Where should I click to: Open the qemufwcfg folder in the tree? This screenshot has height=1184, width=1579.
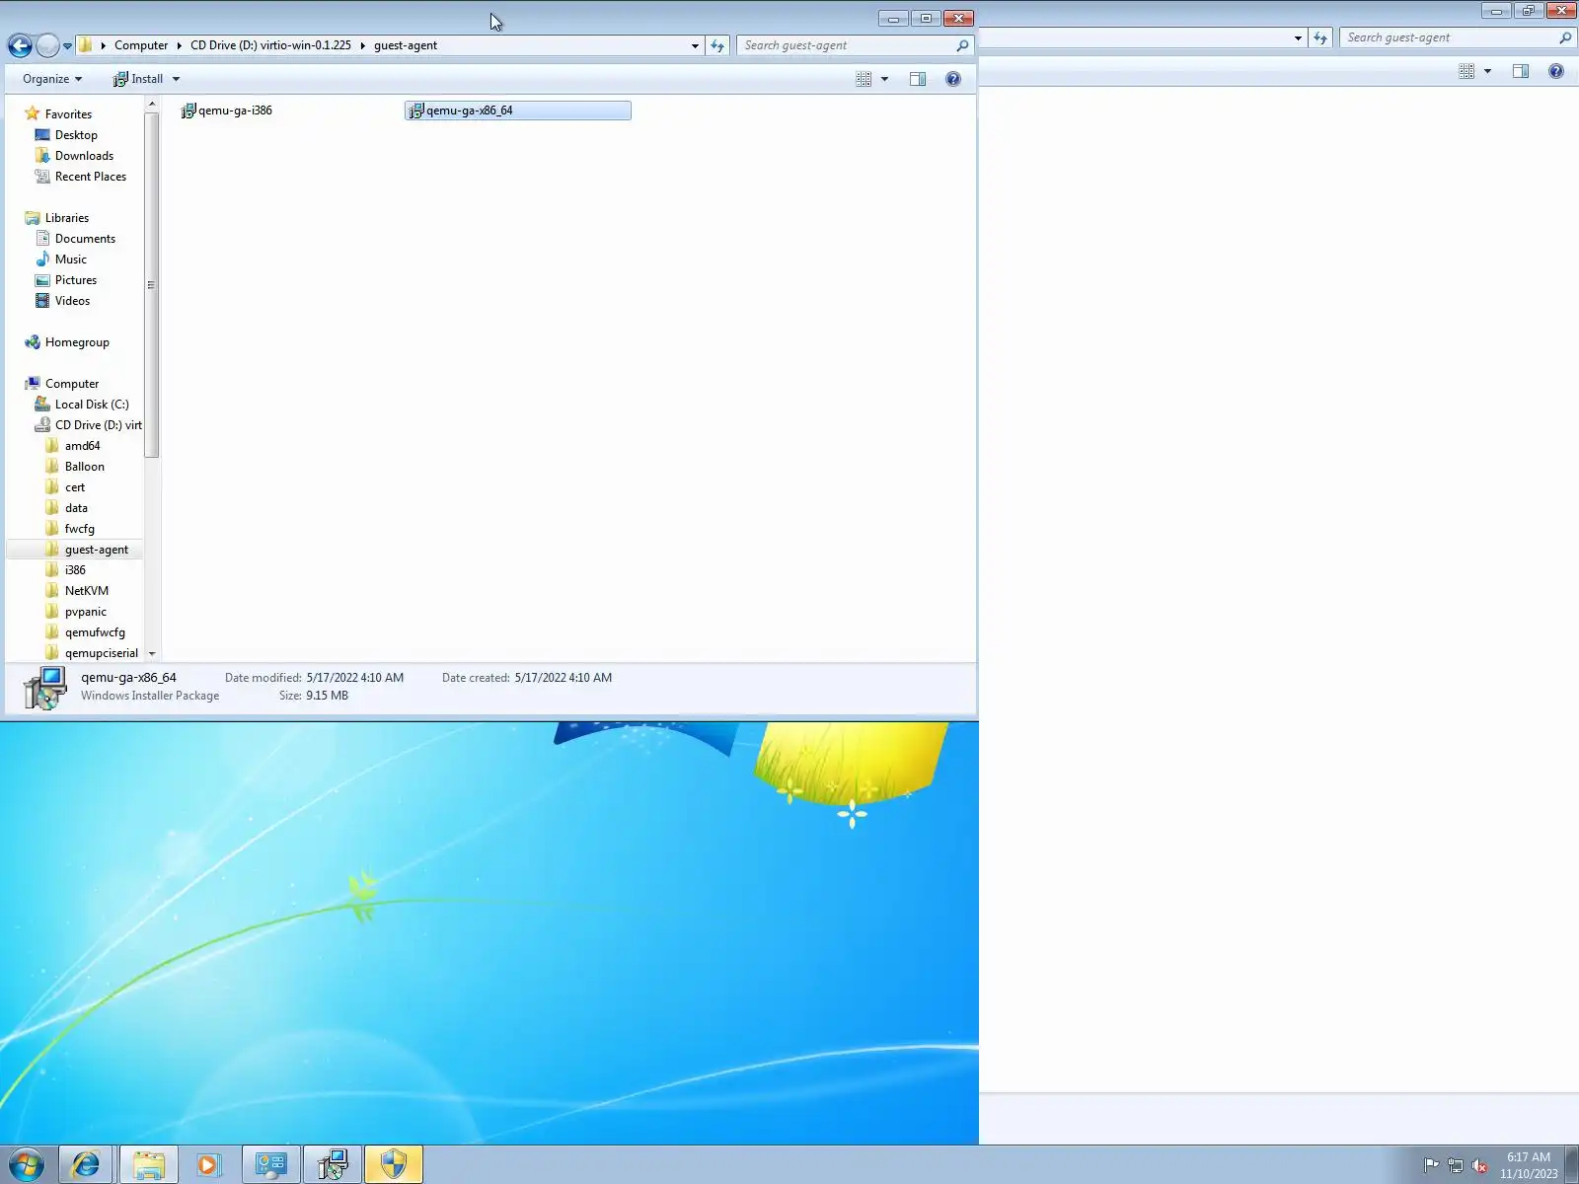(95, 632)
